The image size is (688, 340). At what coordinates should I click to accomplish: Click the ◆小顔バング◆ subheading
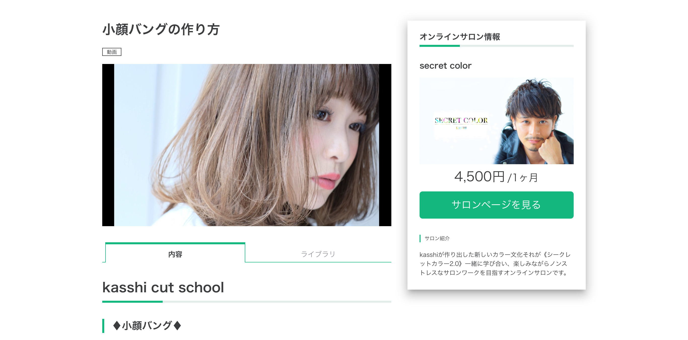(x=147, y=325)
